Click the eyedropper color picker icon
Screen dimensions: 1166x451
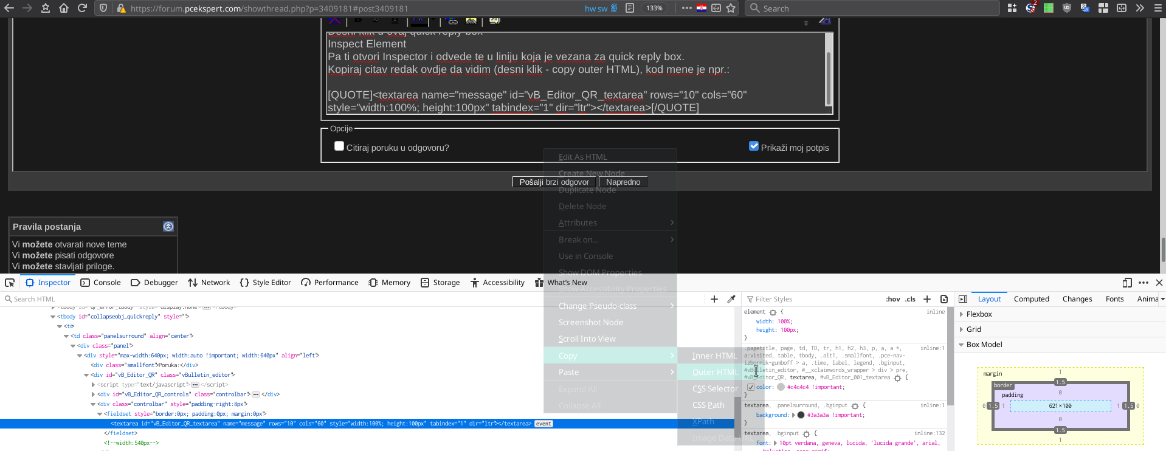pyautogui.click(x=731, y=299)
